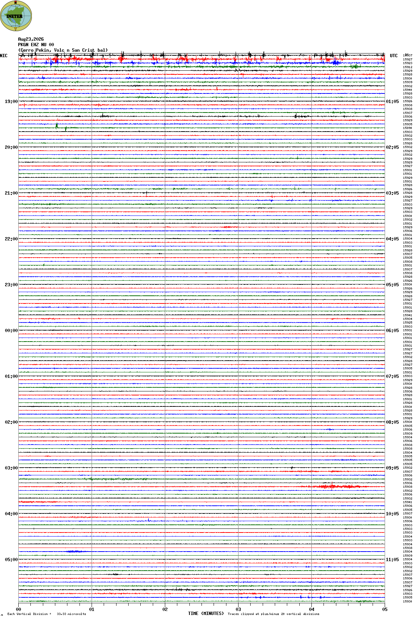Click the 07:05 UTC time label
This screenshot has height=619, width=414.
[x=392, y=376]
